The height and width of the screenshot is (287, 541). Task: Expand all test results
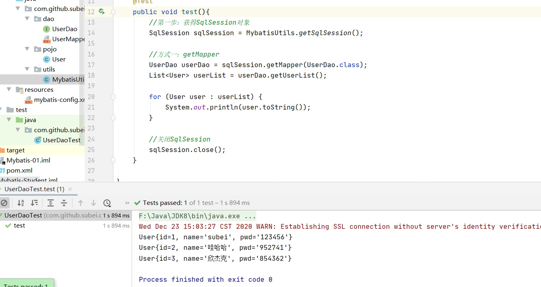pyautogui.click(x=50, y=203)
